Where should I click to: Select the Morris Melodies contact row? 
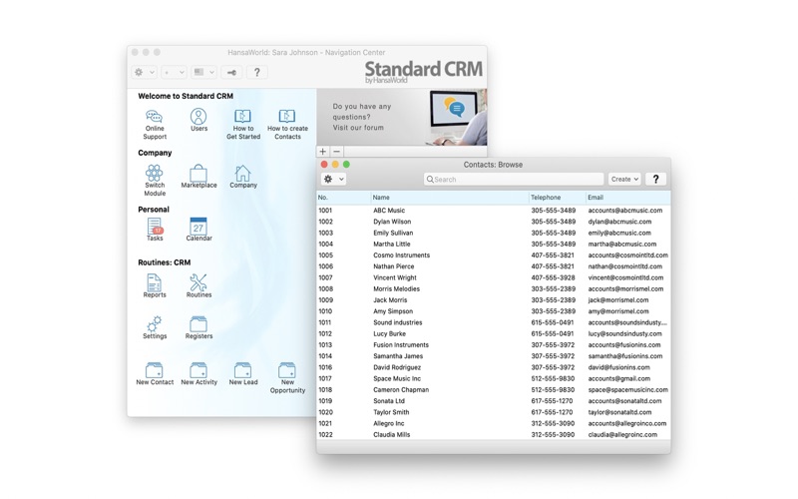pos(493,288)
